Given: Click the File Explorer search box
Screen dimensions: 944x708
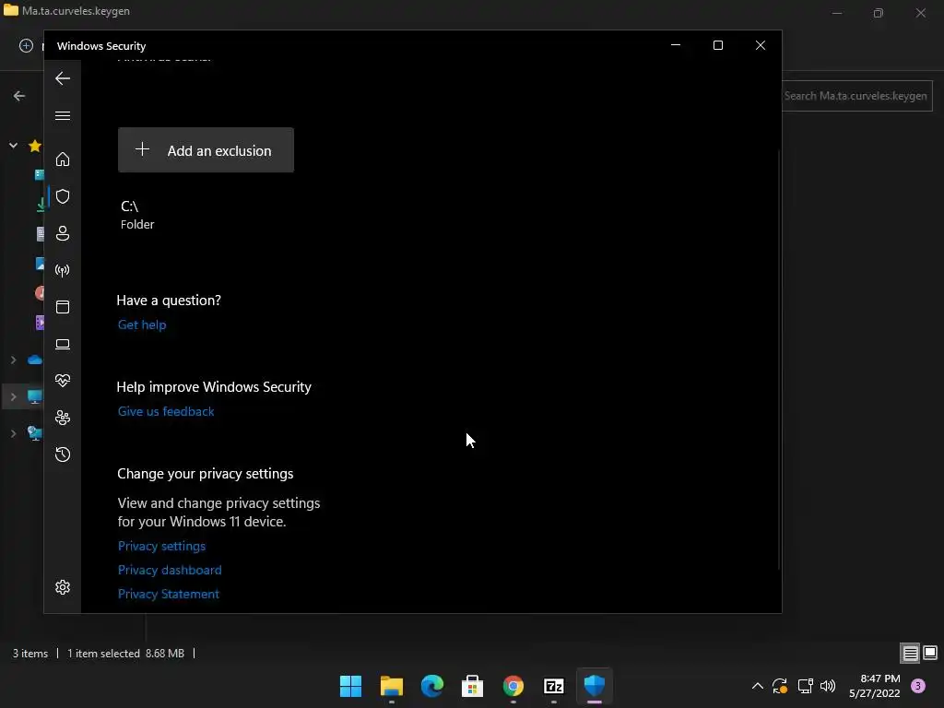Looking at the screenshot, I should [x=857, y=96].
